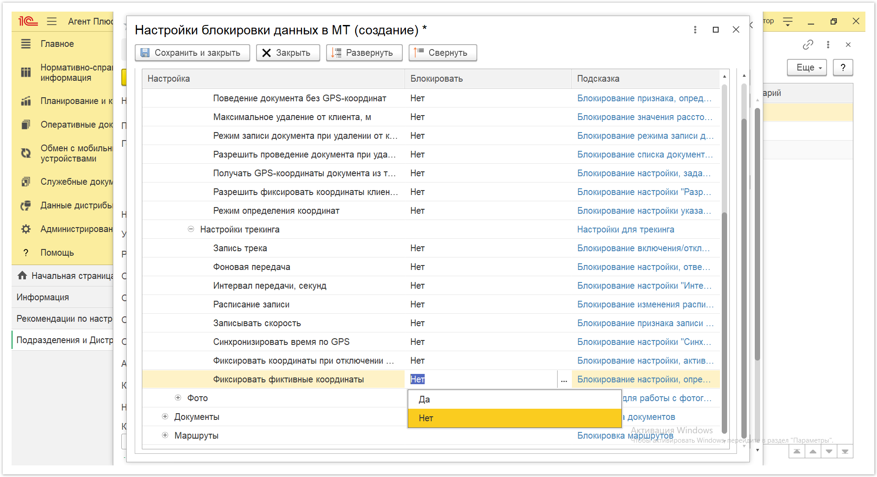Viewport: 877px width, 477px height.
Task: Click the Нет value for Запись трека
Action: [x=418, y=248]
